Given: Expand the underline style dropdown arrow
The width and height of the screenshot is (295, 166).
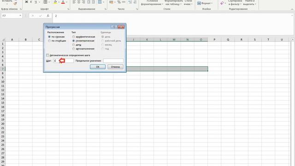Looking at the screenshot, I should tap(39, 2).
